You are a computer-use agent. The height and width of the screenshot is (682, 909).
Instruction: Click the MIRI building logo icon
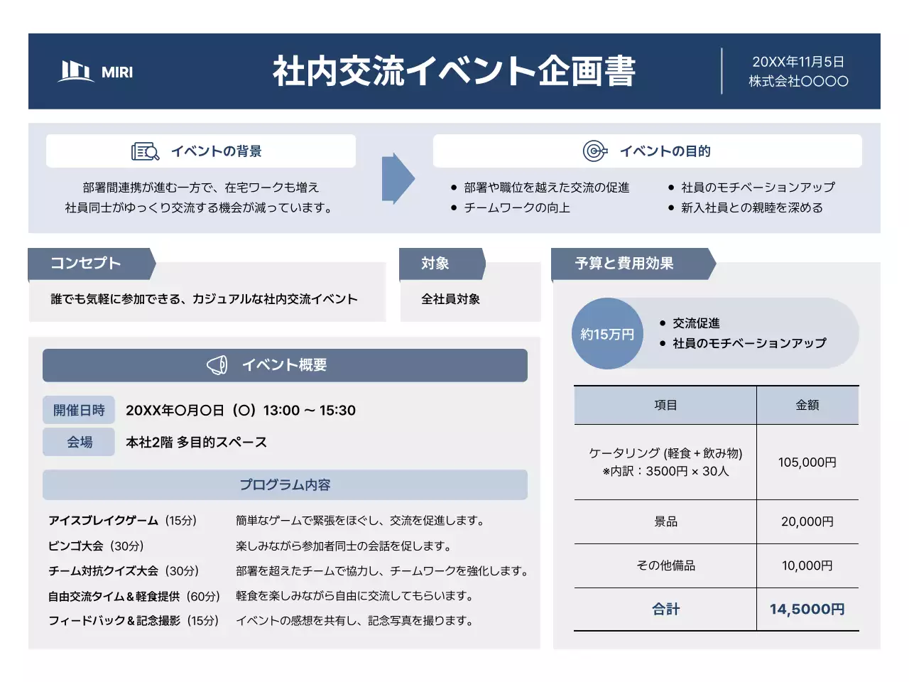pyautogui.click(x=75, y=71)
